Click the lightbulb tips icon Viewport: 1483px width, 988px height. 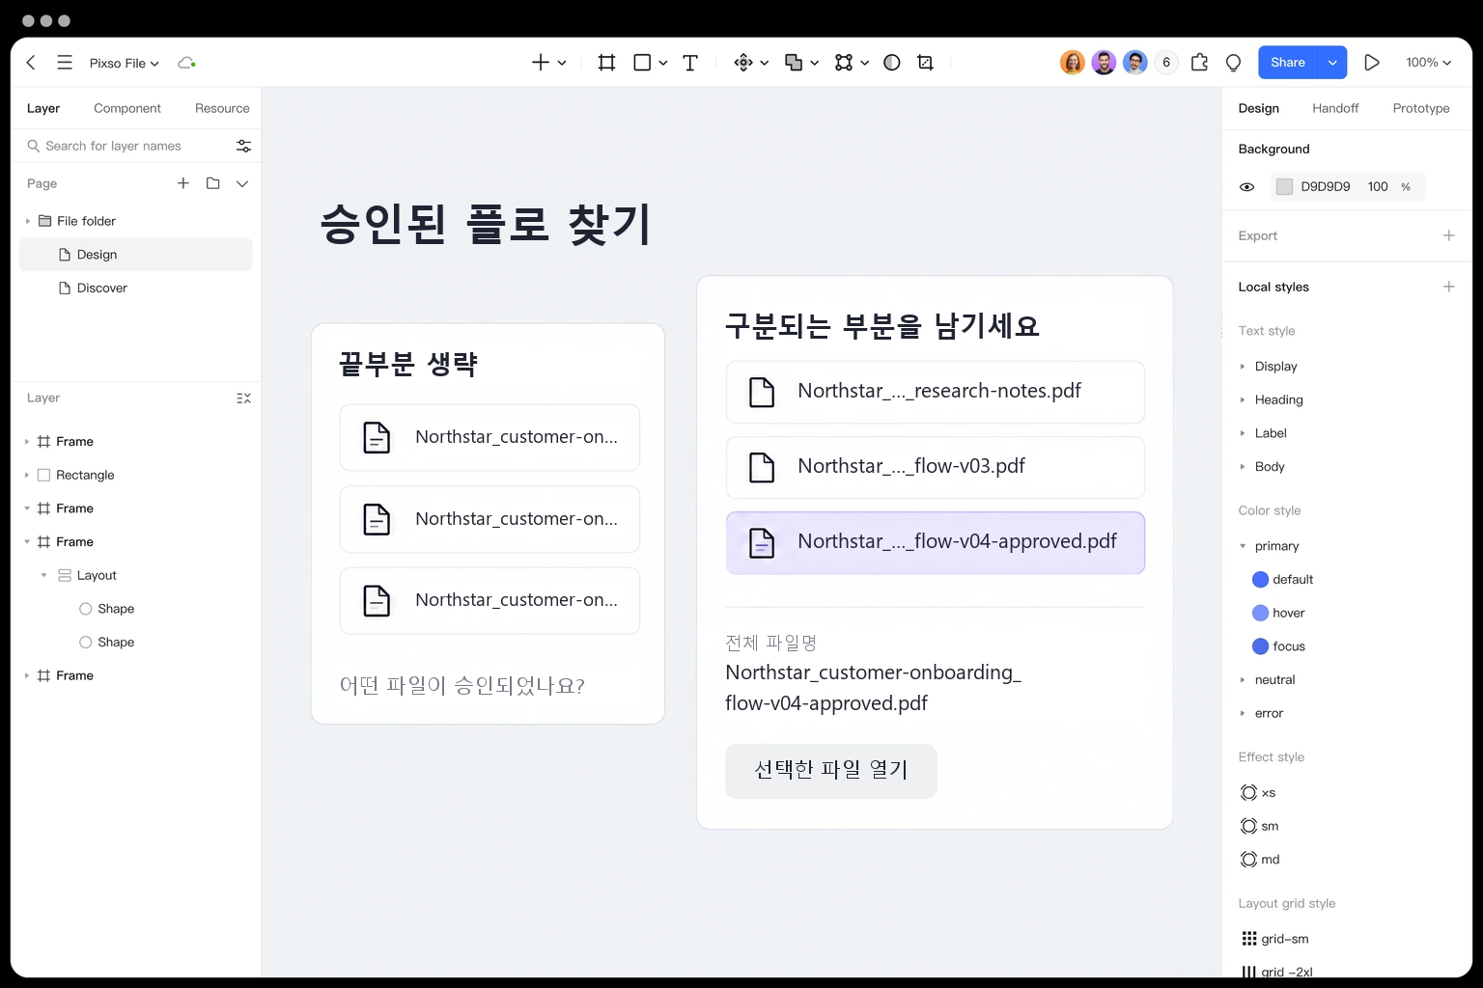click(1233, 63)
